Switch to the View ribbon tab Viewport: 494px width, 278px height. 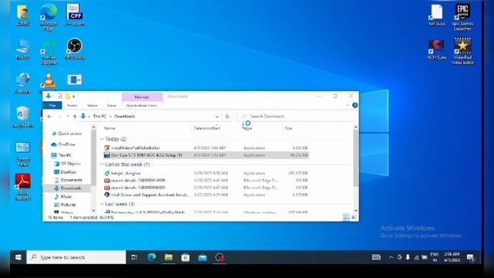click(x=111, y=105)
